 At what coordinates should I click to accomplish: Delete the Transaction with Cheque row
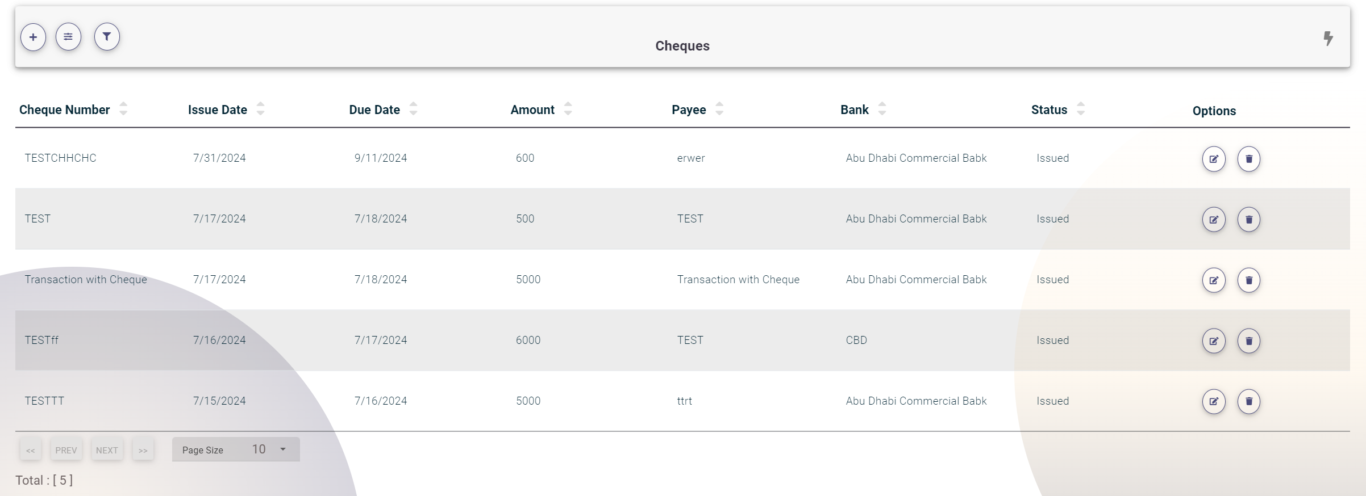click(x=1248, y=280)
